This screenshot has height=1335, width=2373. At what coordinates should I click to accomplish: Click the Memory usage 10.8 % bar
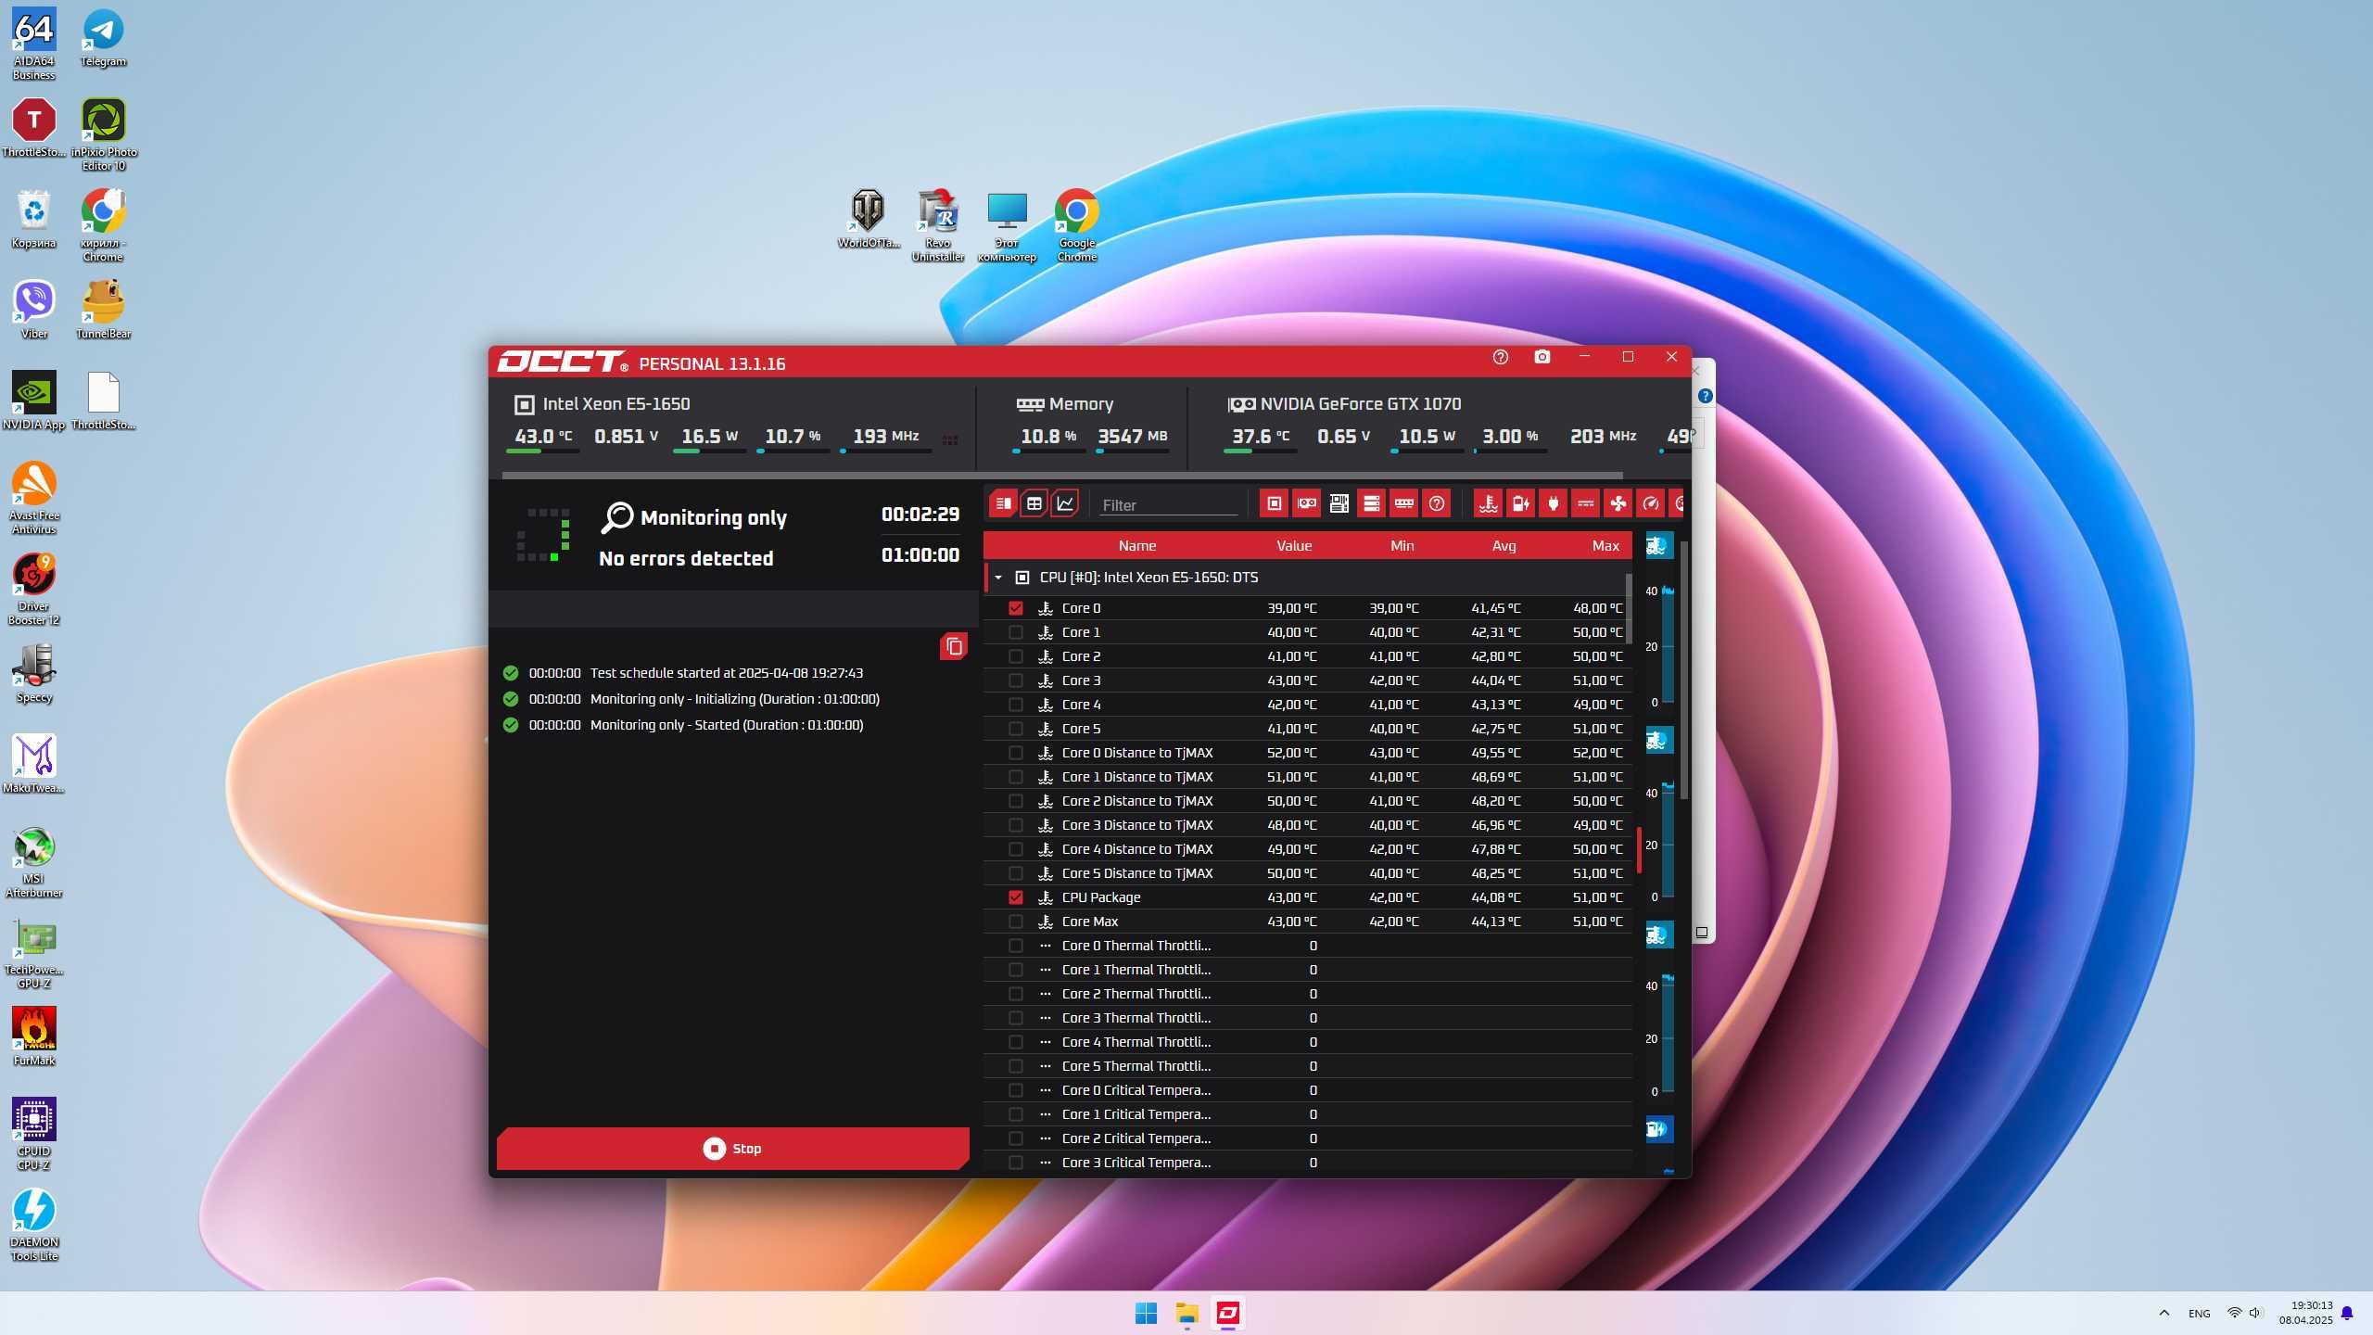coord(1048,451)
